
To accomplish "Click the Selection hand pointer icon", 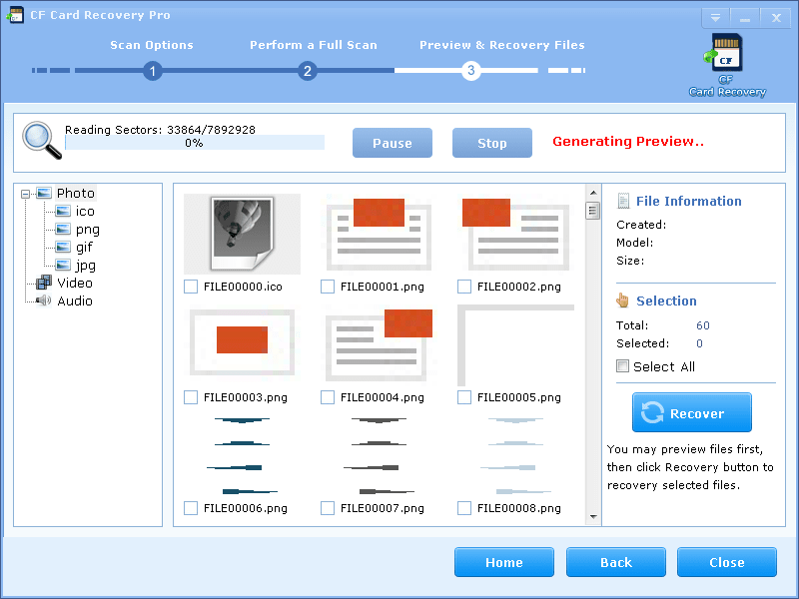I will tap(622, 300).
